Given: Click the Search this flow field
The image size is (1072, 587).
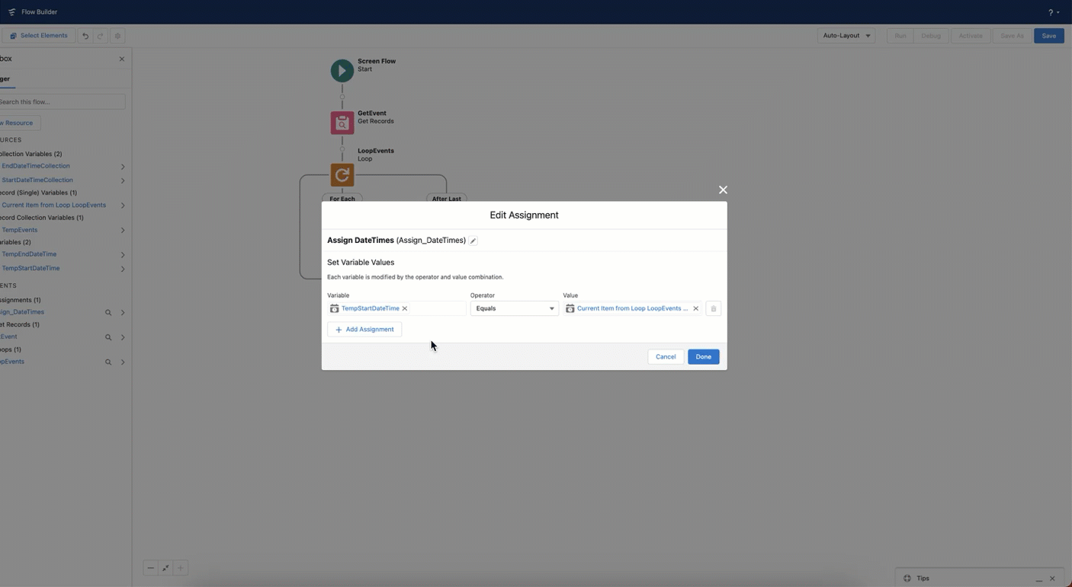Looking at the screenshot, I should click(61, 102).
